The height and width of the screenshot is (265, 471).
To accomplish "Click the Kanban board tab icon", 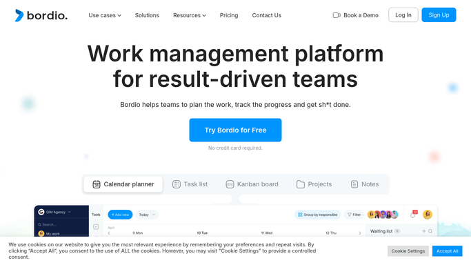I will 230,184.
